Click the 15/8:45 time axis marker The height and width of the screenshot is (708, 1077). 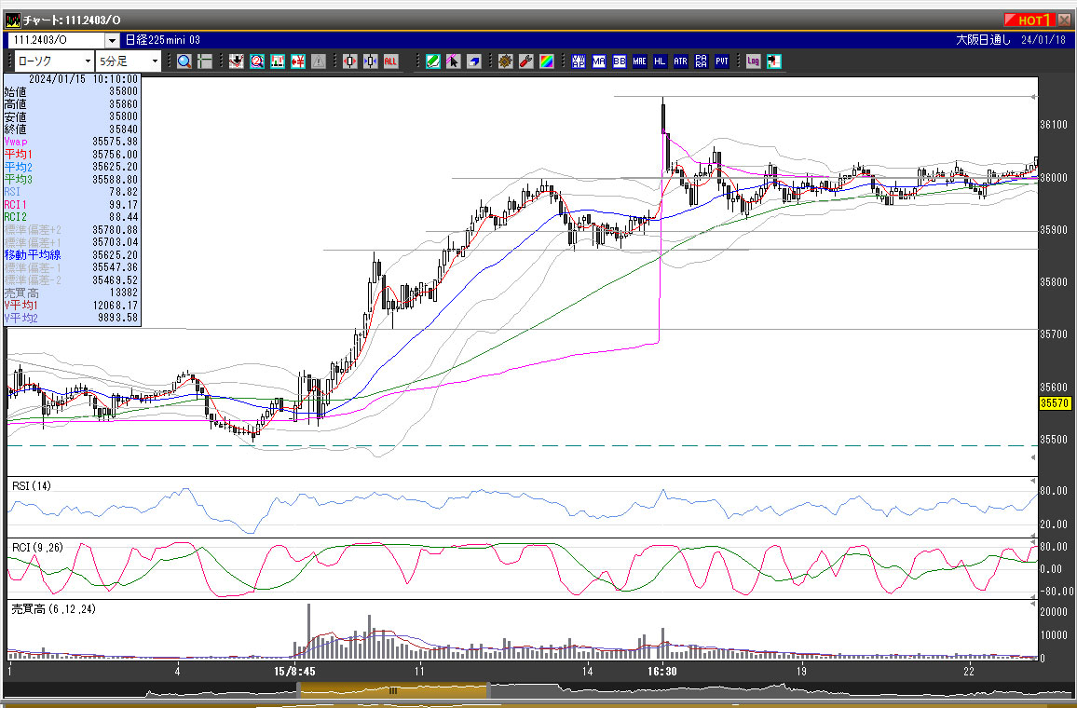click(x=294, y=672)
